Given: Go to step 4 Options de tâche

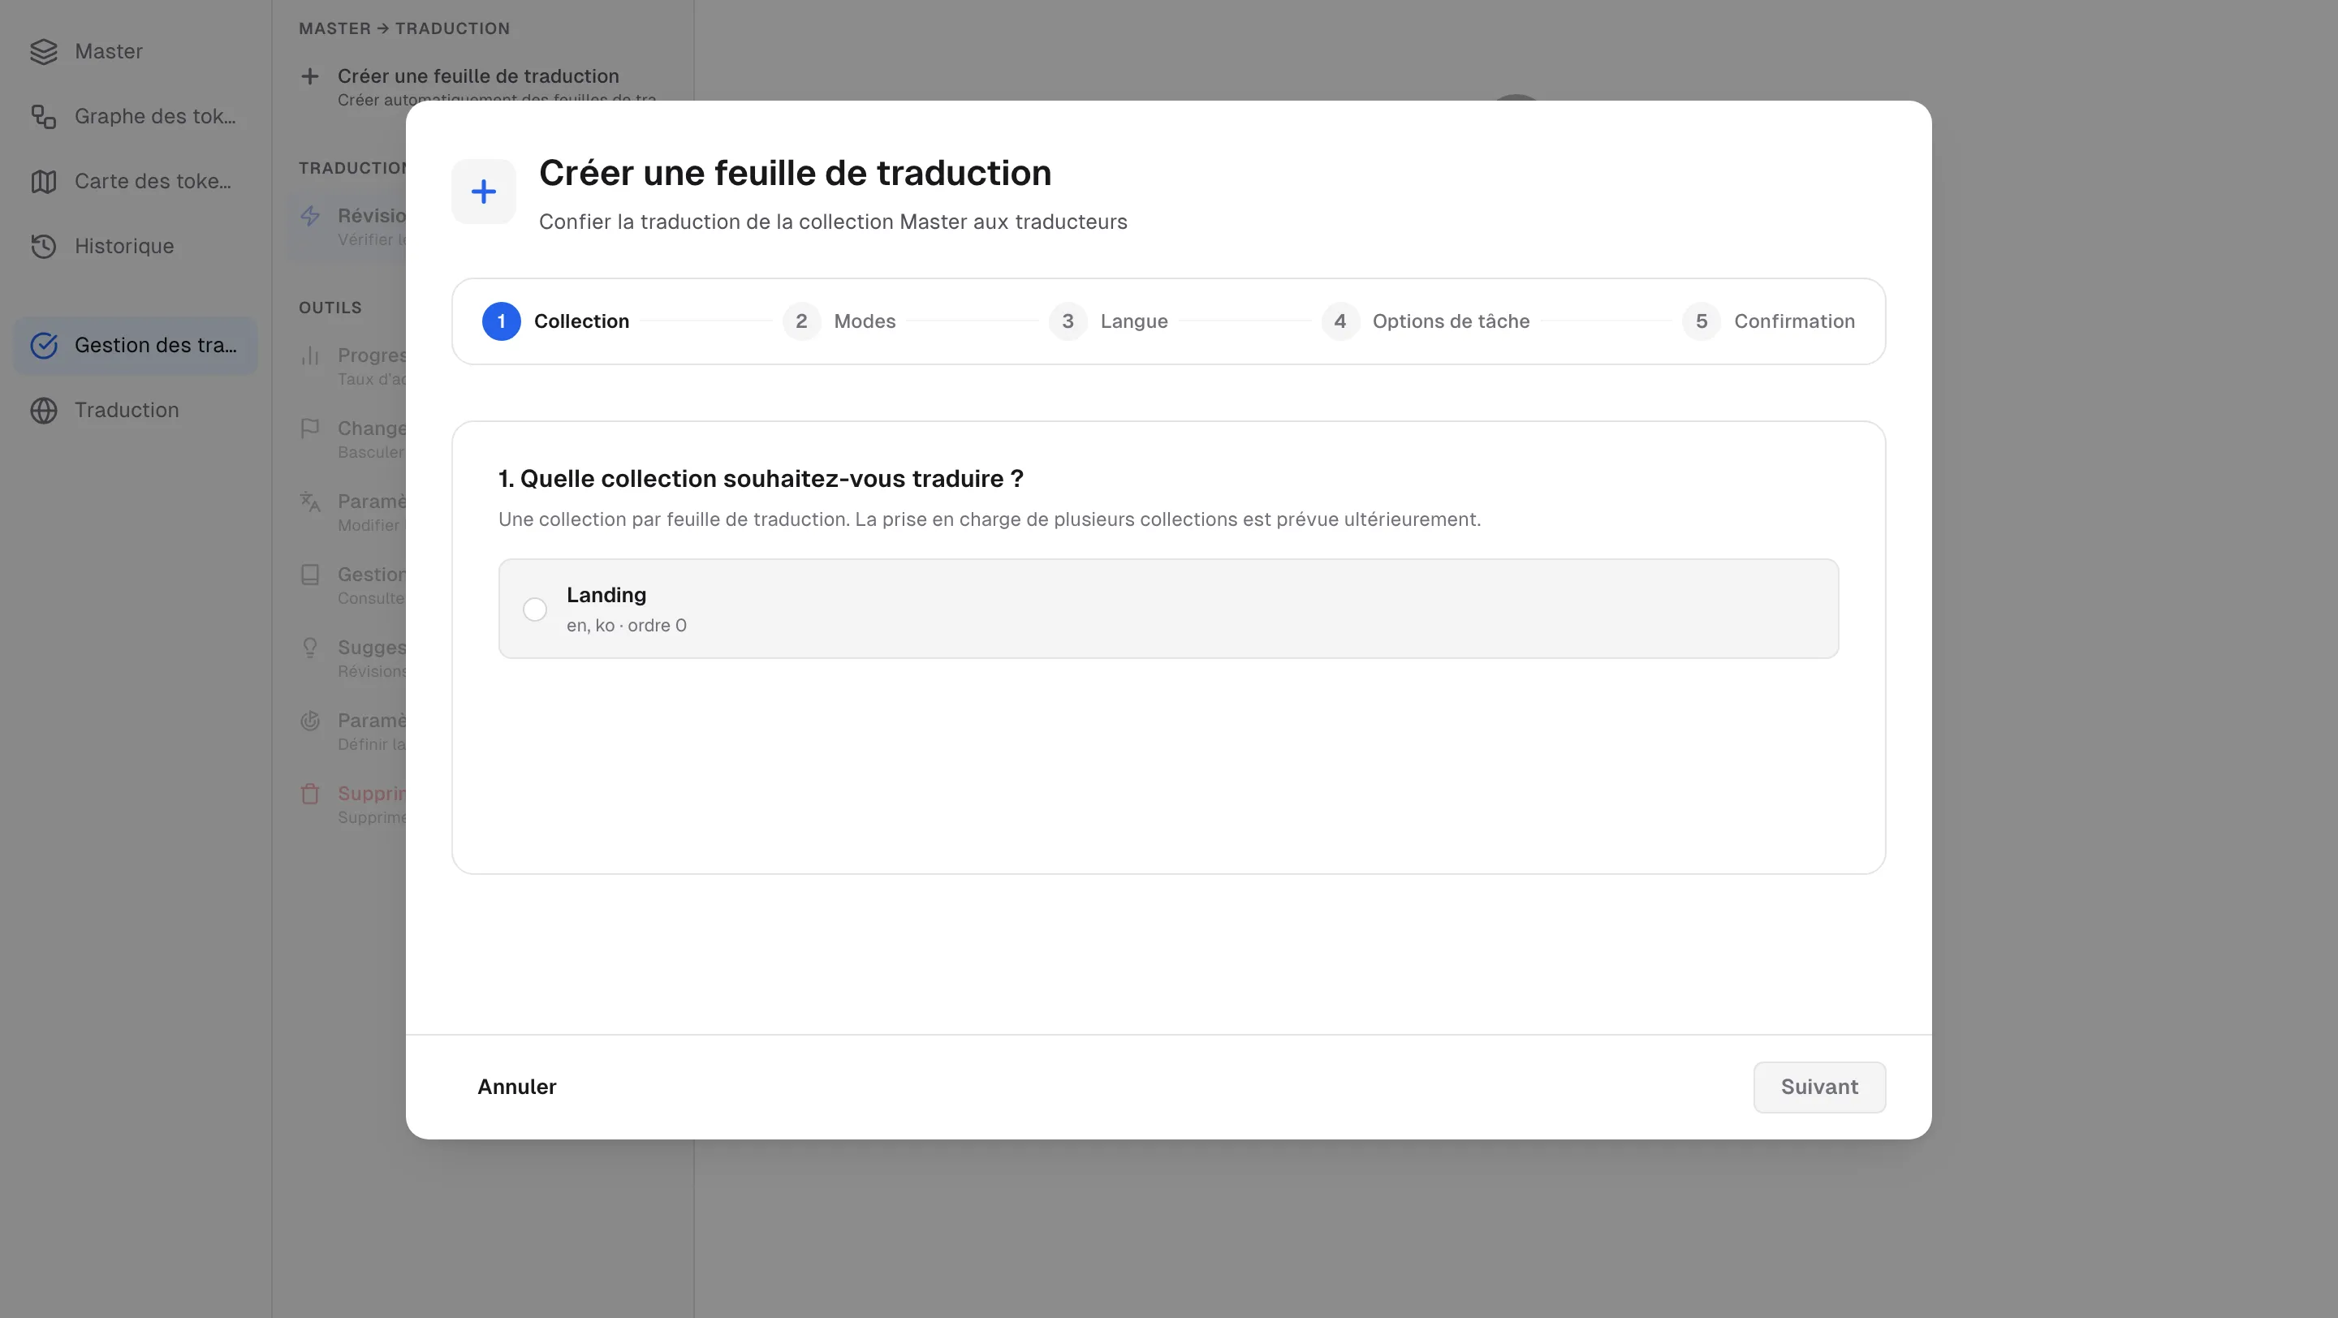Looking at the screenshot, I should coord(1425,321).
